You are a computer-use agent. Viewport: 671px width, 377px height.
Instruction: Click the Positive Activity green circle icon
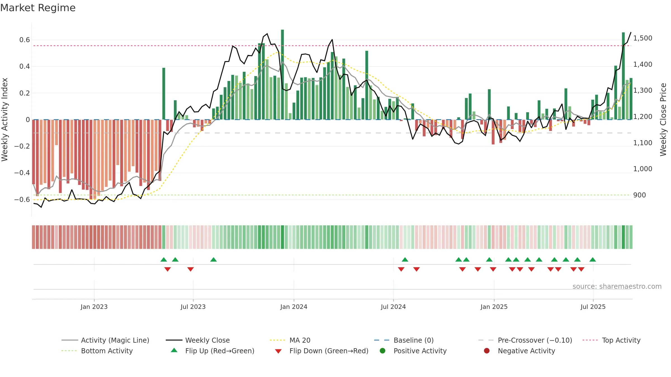click(383, 350)
